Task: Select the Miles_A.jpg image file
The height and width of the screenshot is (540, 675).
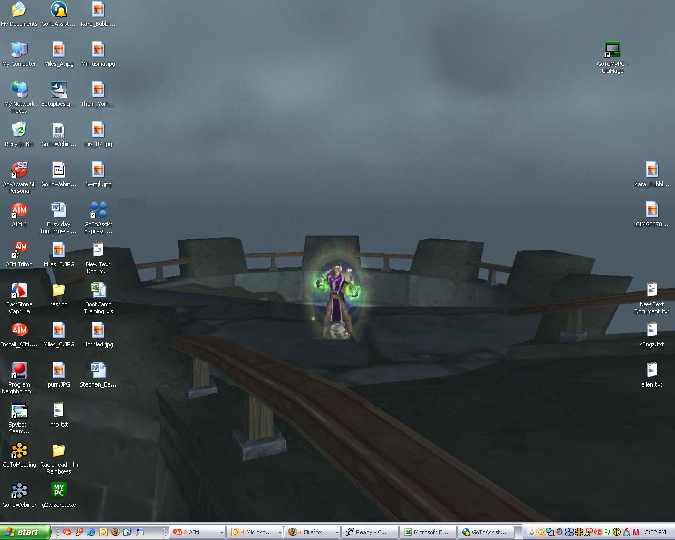Action: point(59,54)
